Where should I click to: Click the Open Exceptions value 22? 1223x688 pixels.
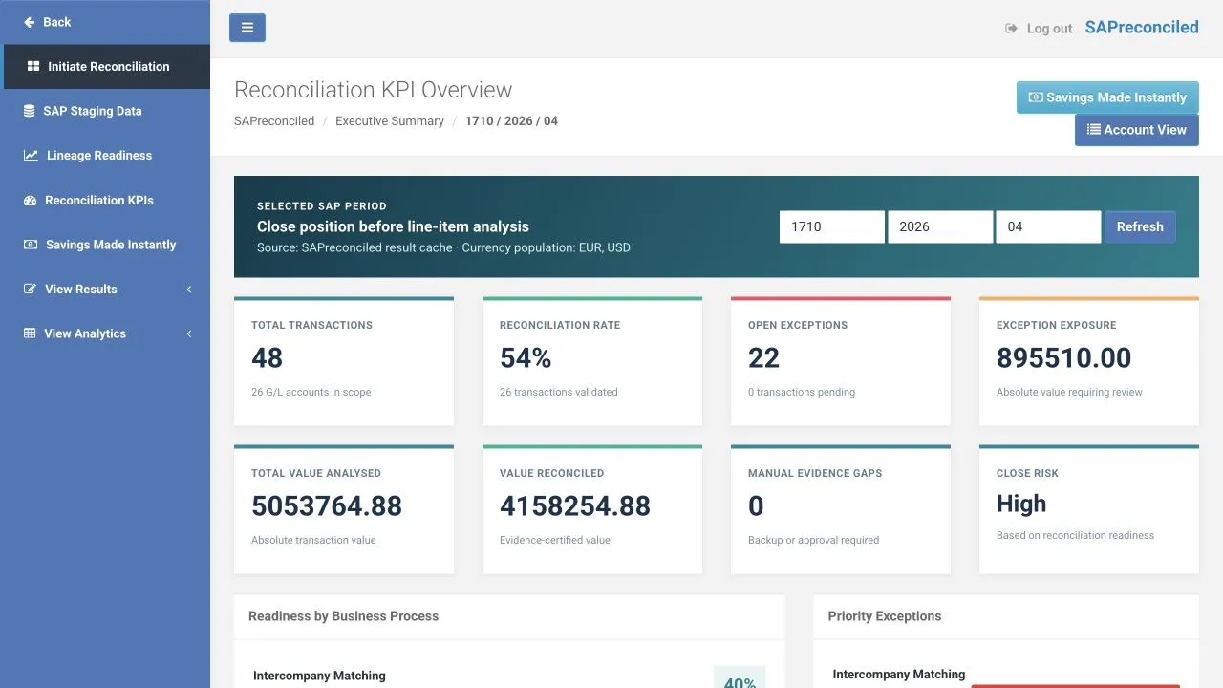click(764, 357)
